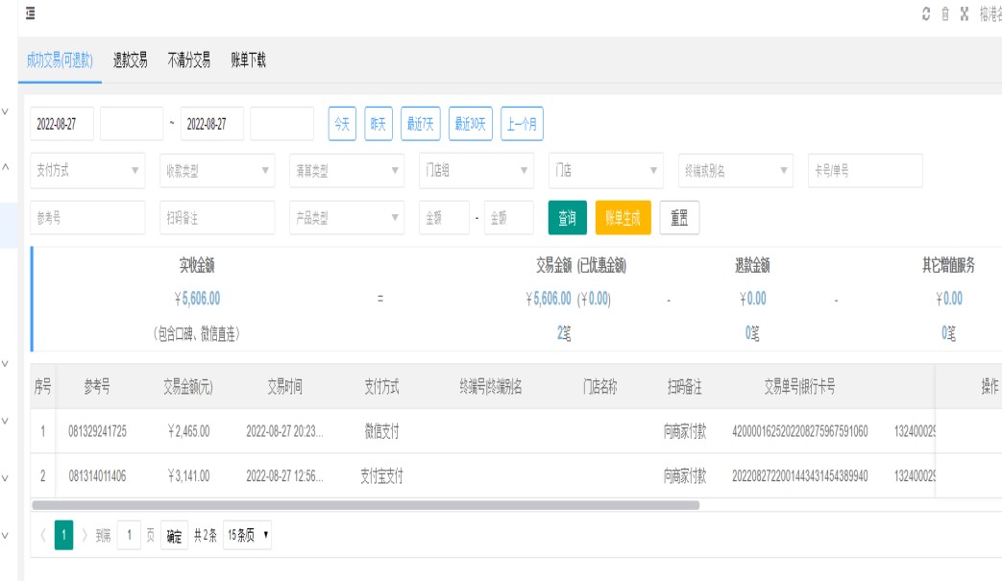1002x581 pixels.
Task: Open the 支付方式 filter dropdown
Action: click(87, 171)
